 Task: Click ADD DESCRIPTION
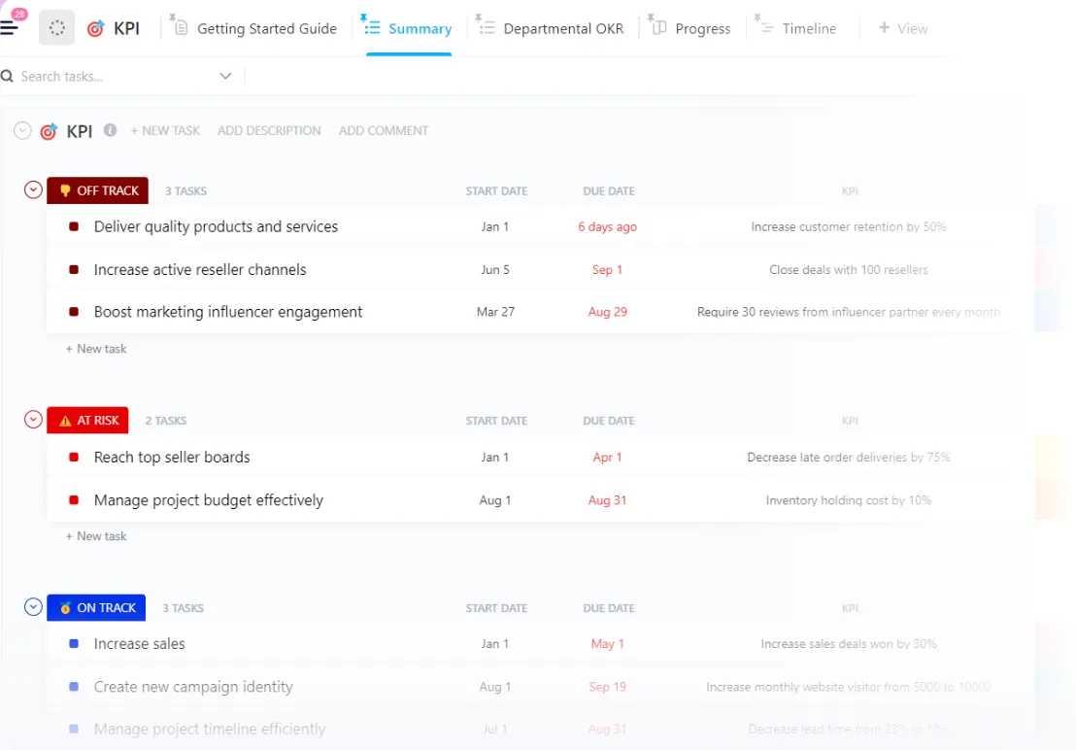(269, 130)
